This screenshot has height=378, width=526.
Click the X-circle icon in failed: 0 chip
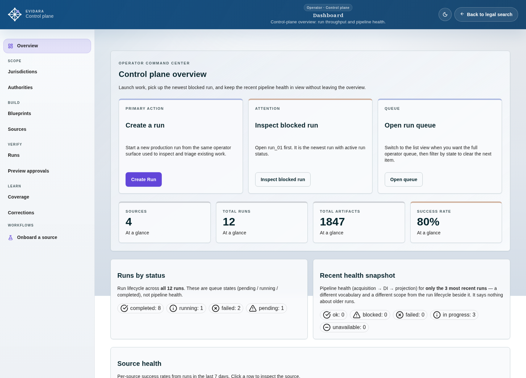click(x=400, y=315)
